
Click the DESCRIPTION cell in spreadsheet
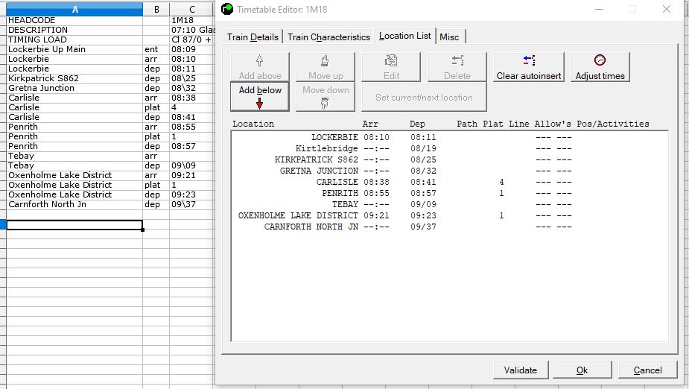pyautogui.click(x=74, y=30)
